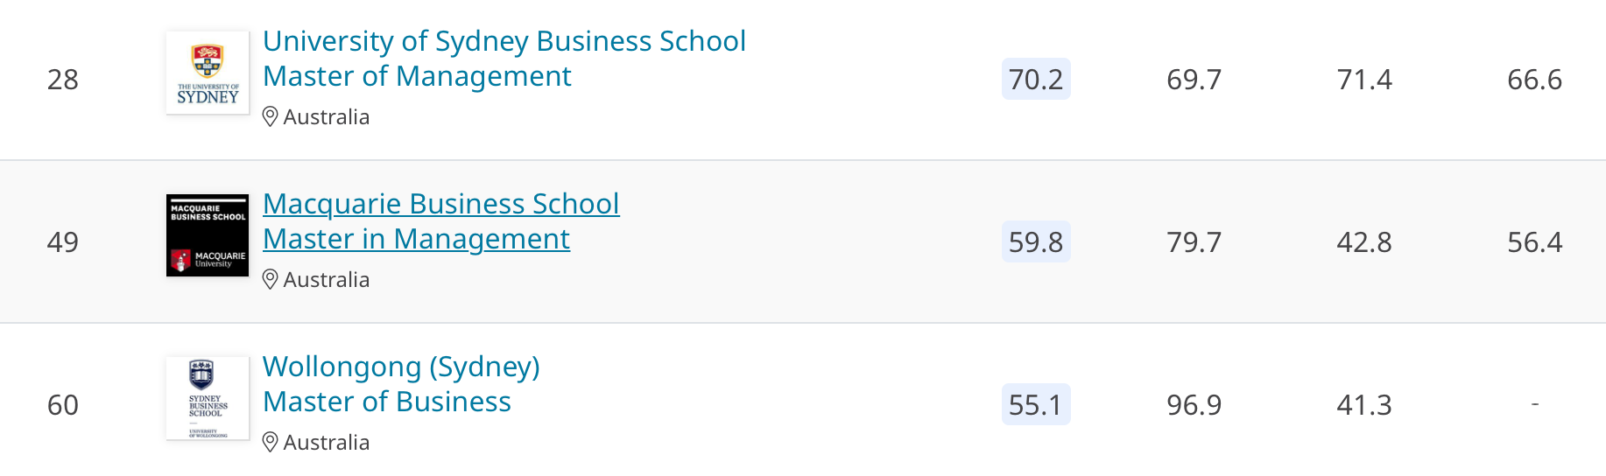The width and height of the screenshot is (1606, 476).
Task: Open Wollongong (Sydney) Master of Business link
Action: (x=401, y=384)
